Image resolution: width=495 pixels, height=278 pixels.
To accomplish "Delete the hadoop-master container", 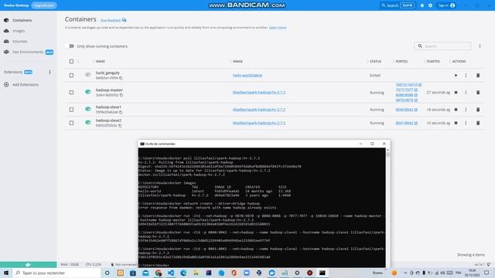I will [478, 93].
